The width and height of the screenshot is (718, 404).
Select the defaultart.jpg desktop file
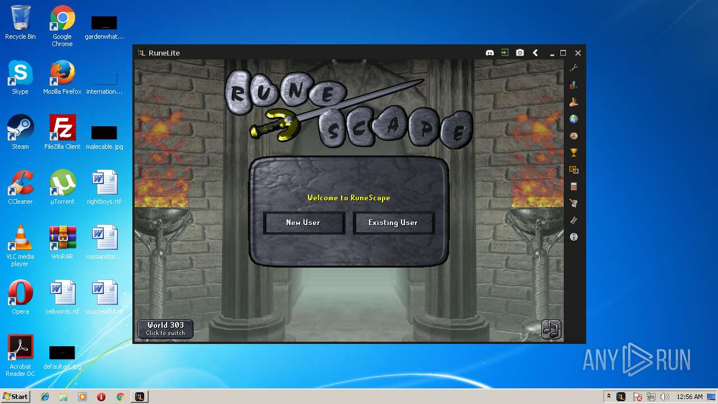tap(62, 358)
